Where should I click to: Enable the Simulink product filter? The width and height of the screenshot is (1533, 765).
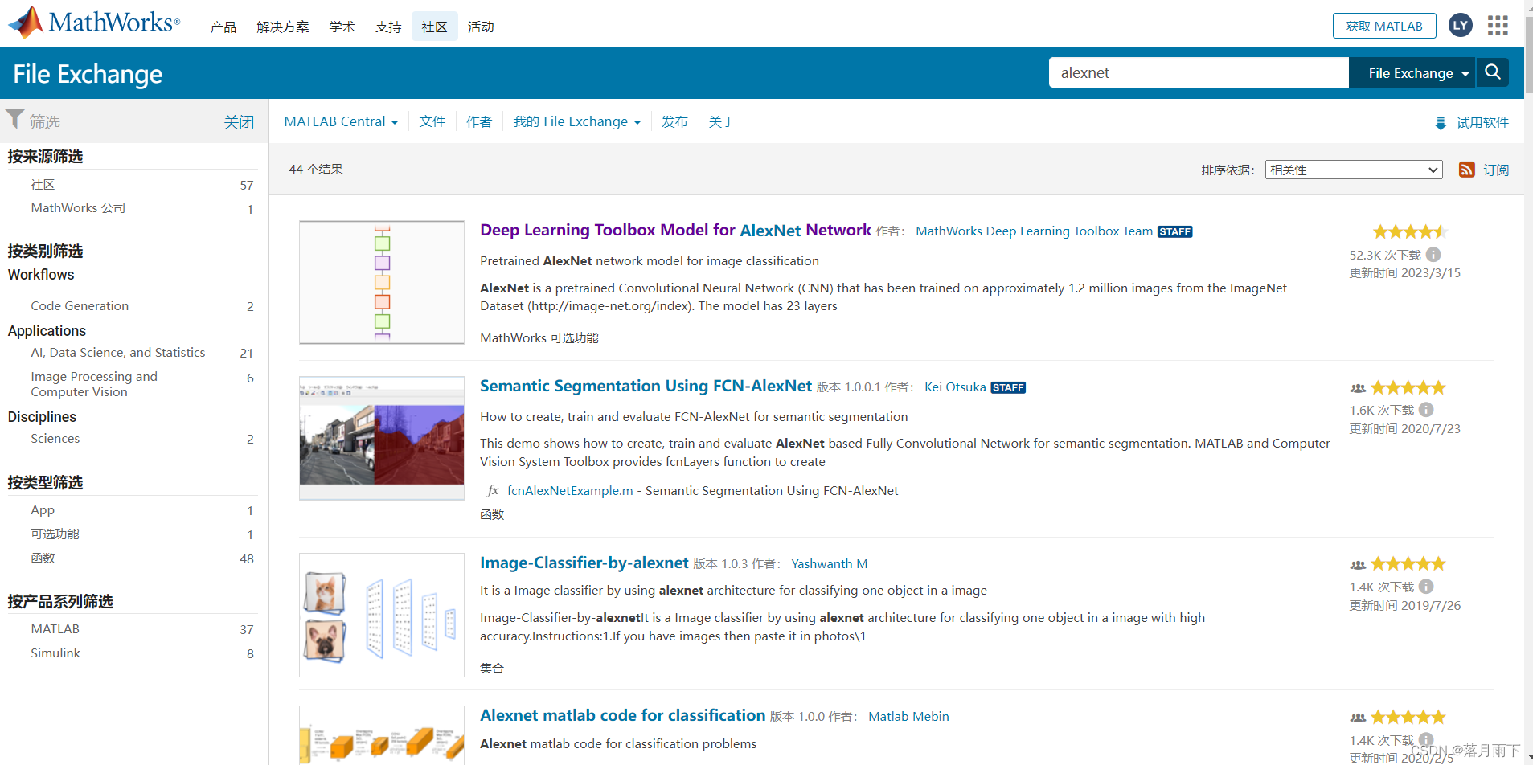pos(55,652)
